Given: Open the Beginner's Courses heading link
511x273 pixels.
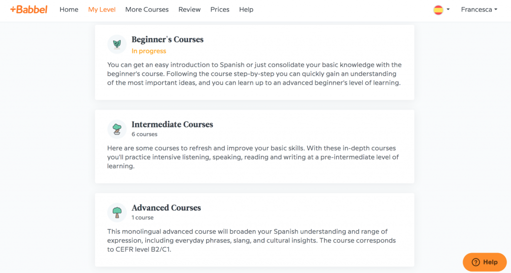Looking at the screenshot, I should point(167,40).
